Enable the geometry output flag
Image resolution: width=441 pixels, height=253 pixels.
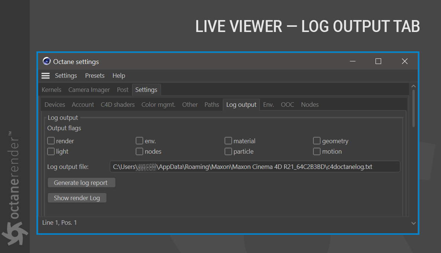317,141
